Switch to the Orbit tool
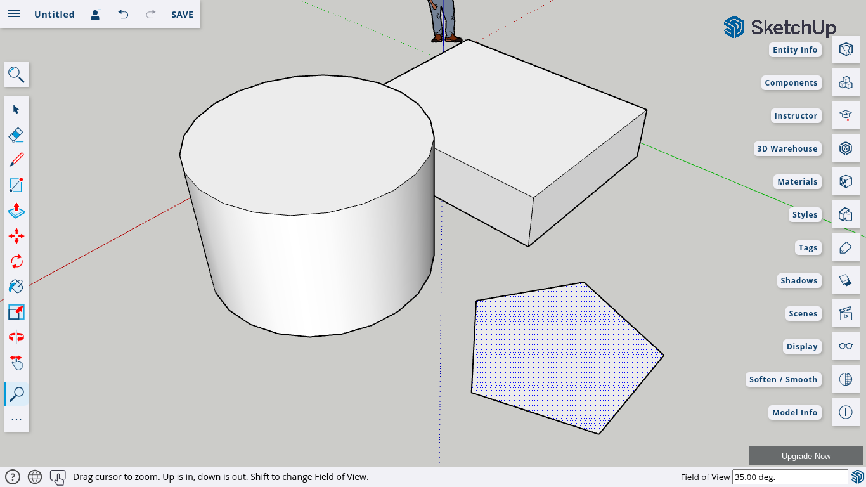The height and width of the screenshot is (487, 866). (x=16, y=337)
